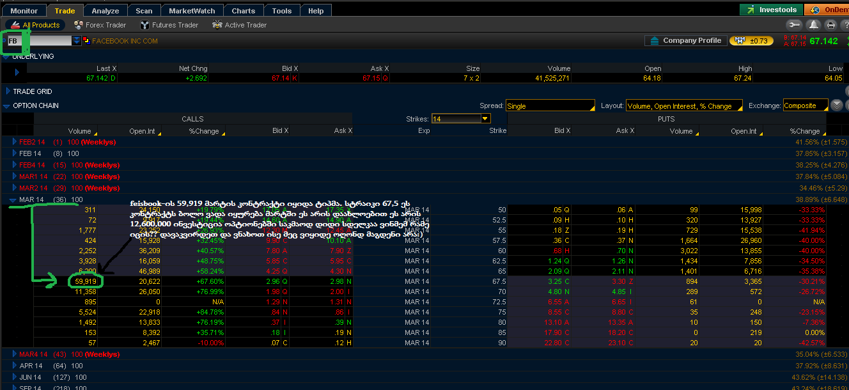Open alerts with the bell icon
849x390 pixels.
click(813, 25)
